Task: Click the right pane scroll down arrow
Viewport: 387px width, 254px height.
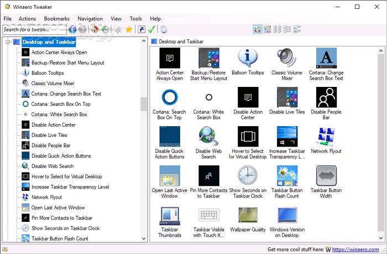Action: 381,238
